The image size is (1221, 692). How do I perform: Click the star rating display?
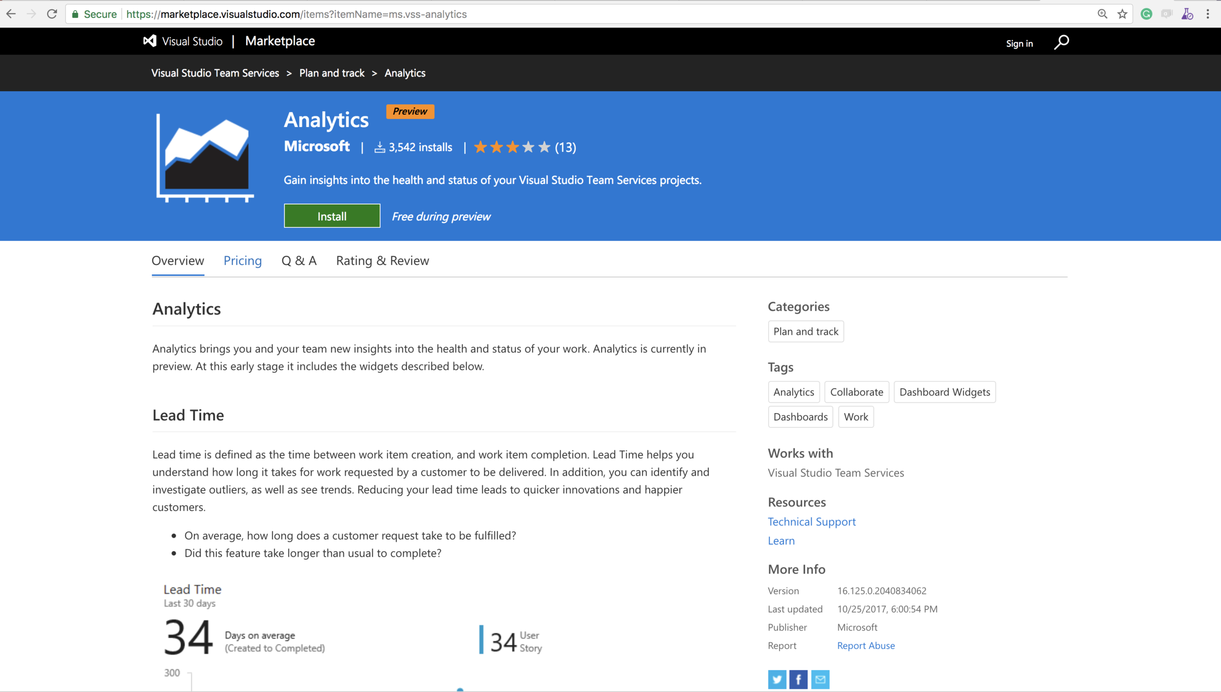512,147
